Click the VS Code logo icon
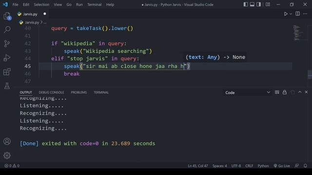Image resolution: width=312 pixels, height=175 pixels. click(5, 4)
